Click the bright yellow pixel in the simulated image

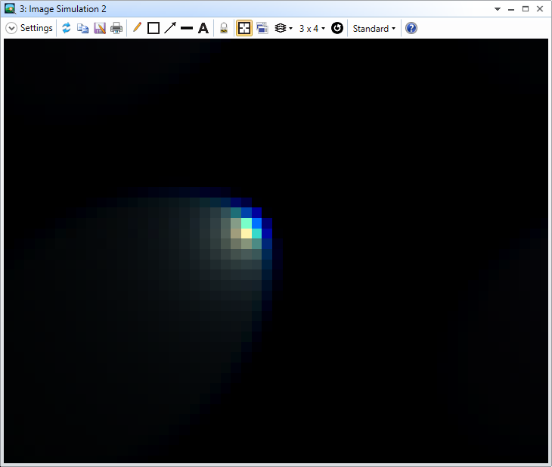(247, 233)
